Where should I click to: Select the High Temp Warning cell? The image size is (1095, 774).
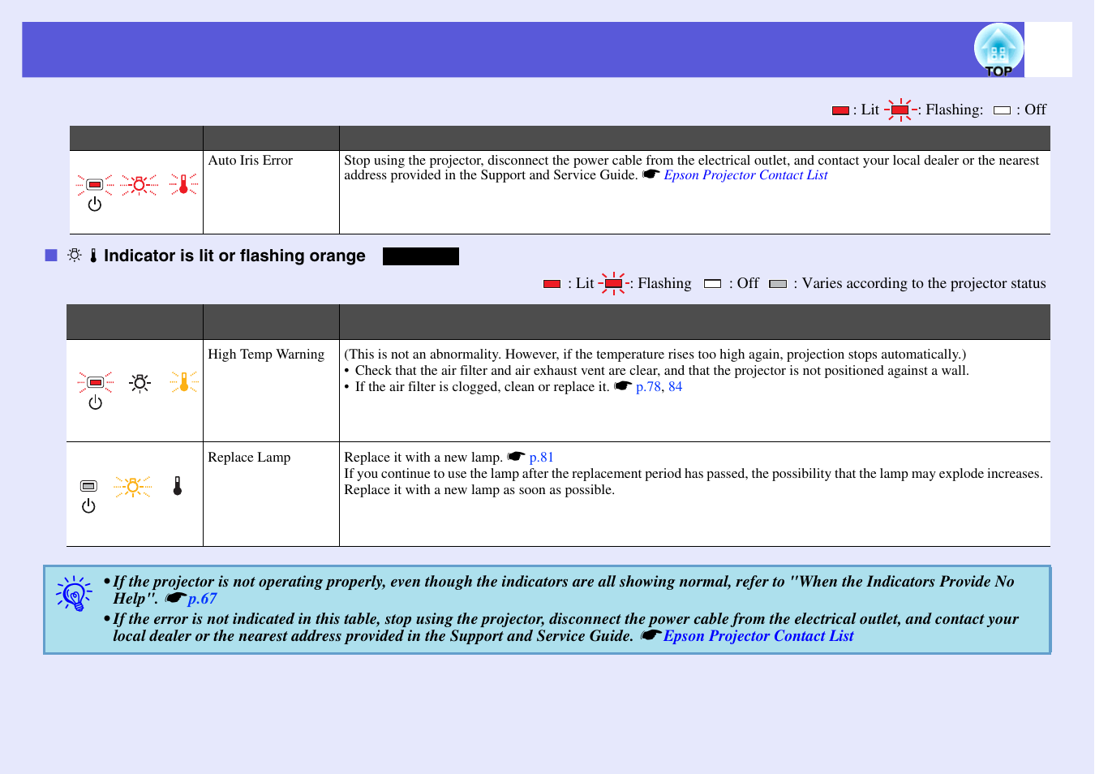point(271,391)
